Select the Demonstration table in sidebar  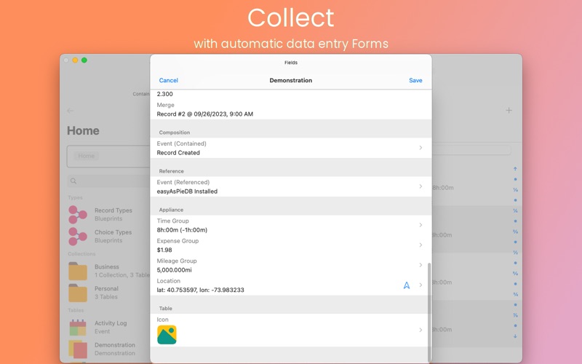(114, 346)
